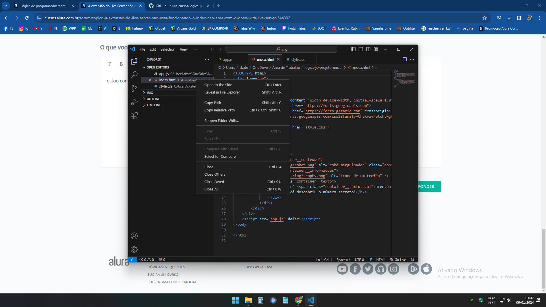This screenshot has width=546, height=307.
Task: Open Run and Debug view
Action: 134,102
